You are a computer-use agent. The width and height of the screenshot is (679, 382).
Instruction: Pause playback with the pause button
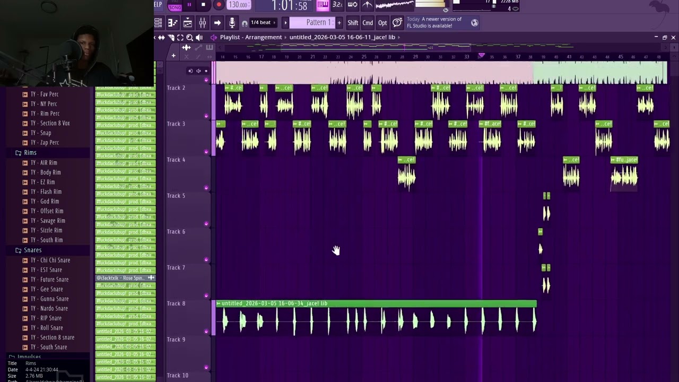tap(189, 5)
